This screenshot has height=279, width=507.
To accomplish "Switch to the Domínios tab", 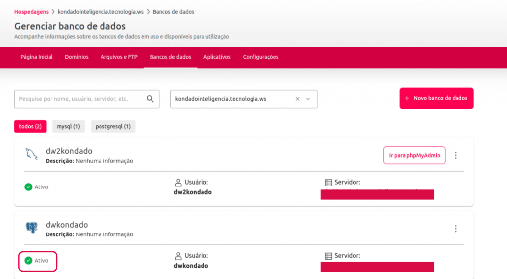I will (77, 57).
